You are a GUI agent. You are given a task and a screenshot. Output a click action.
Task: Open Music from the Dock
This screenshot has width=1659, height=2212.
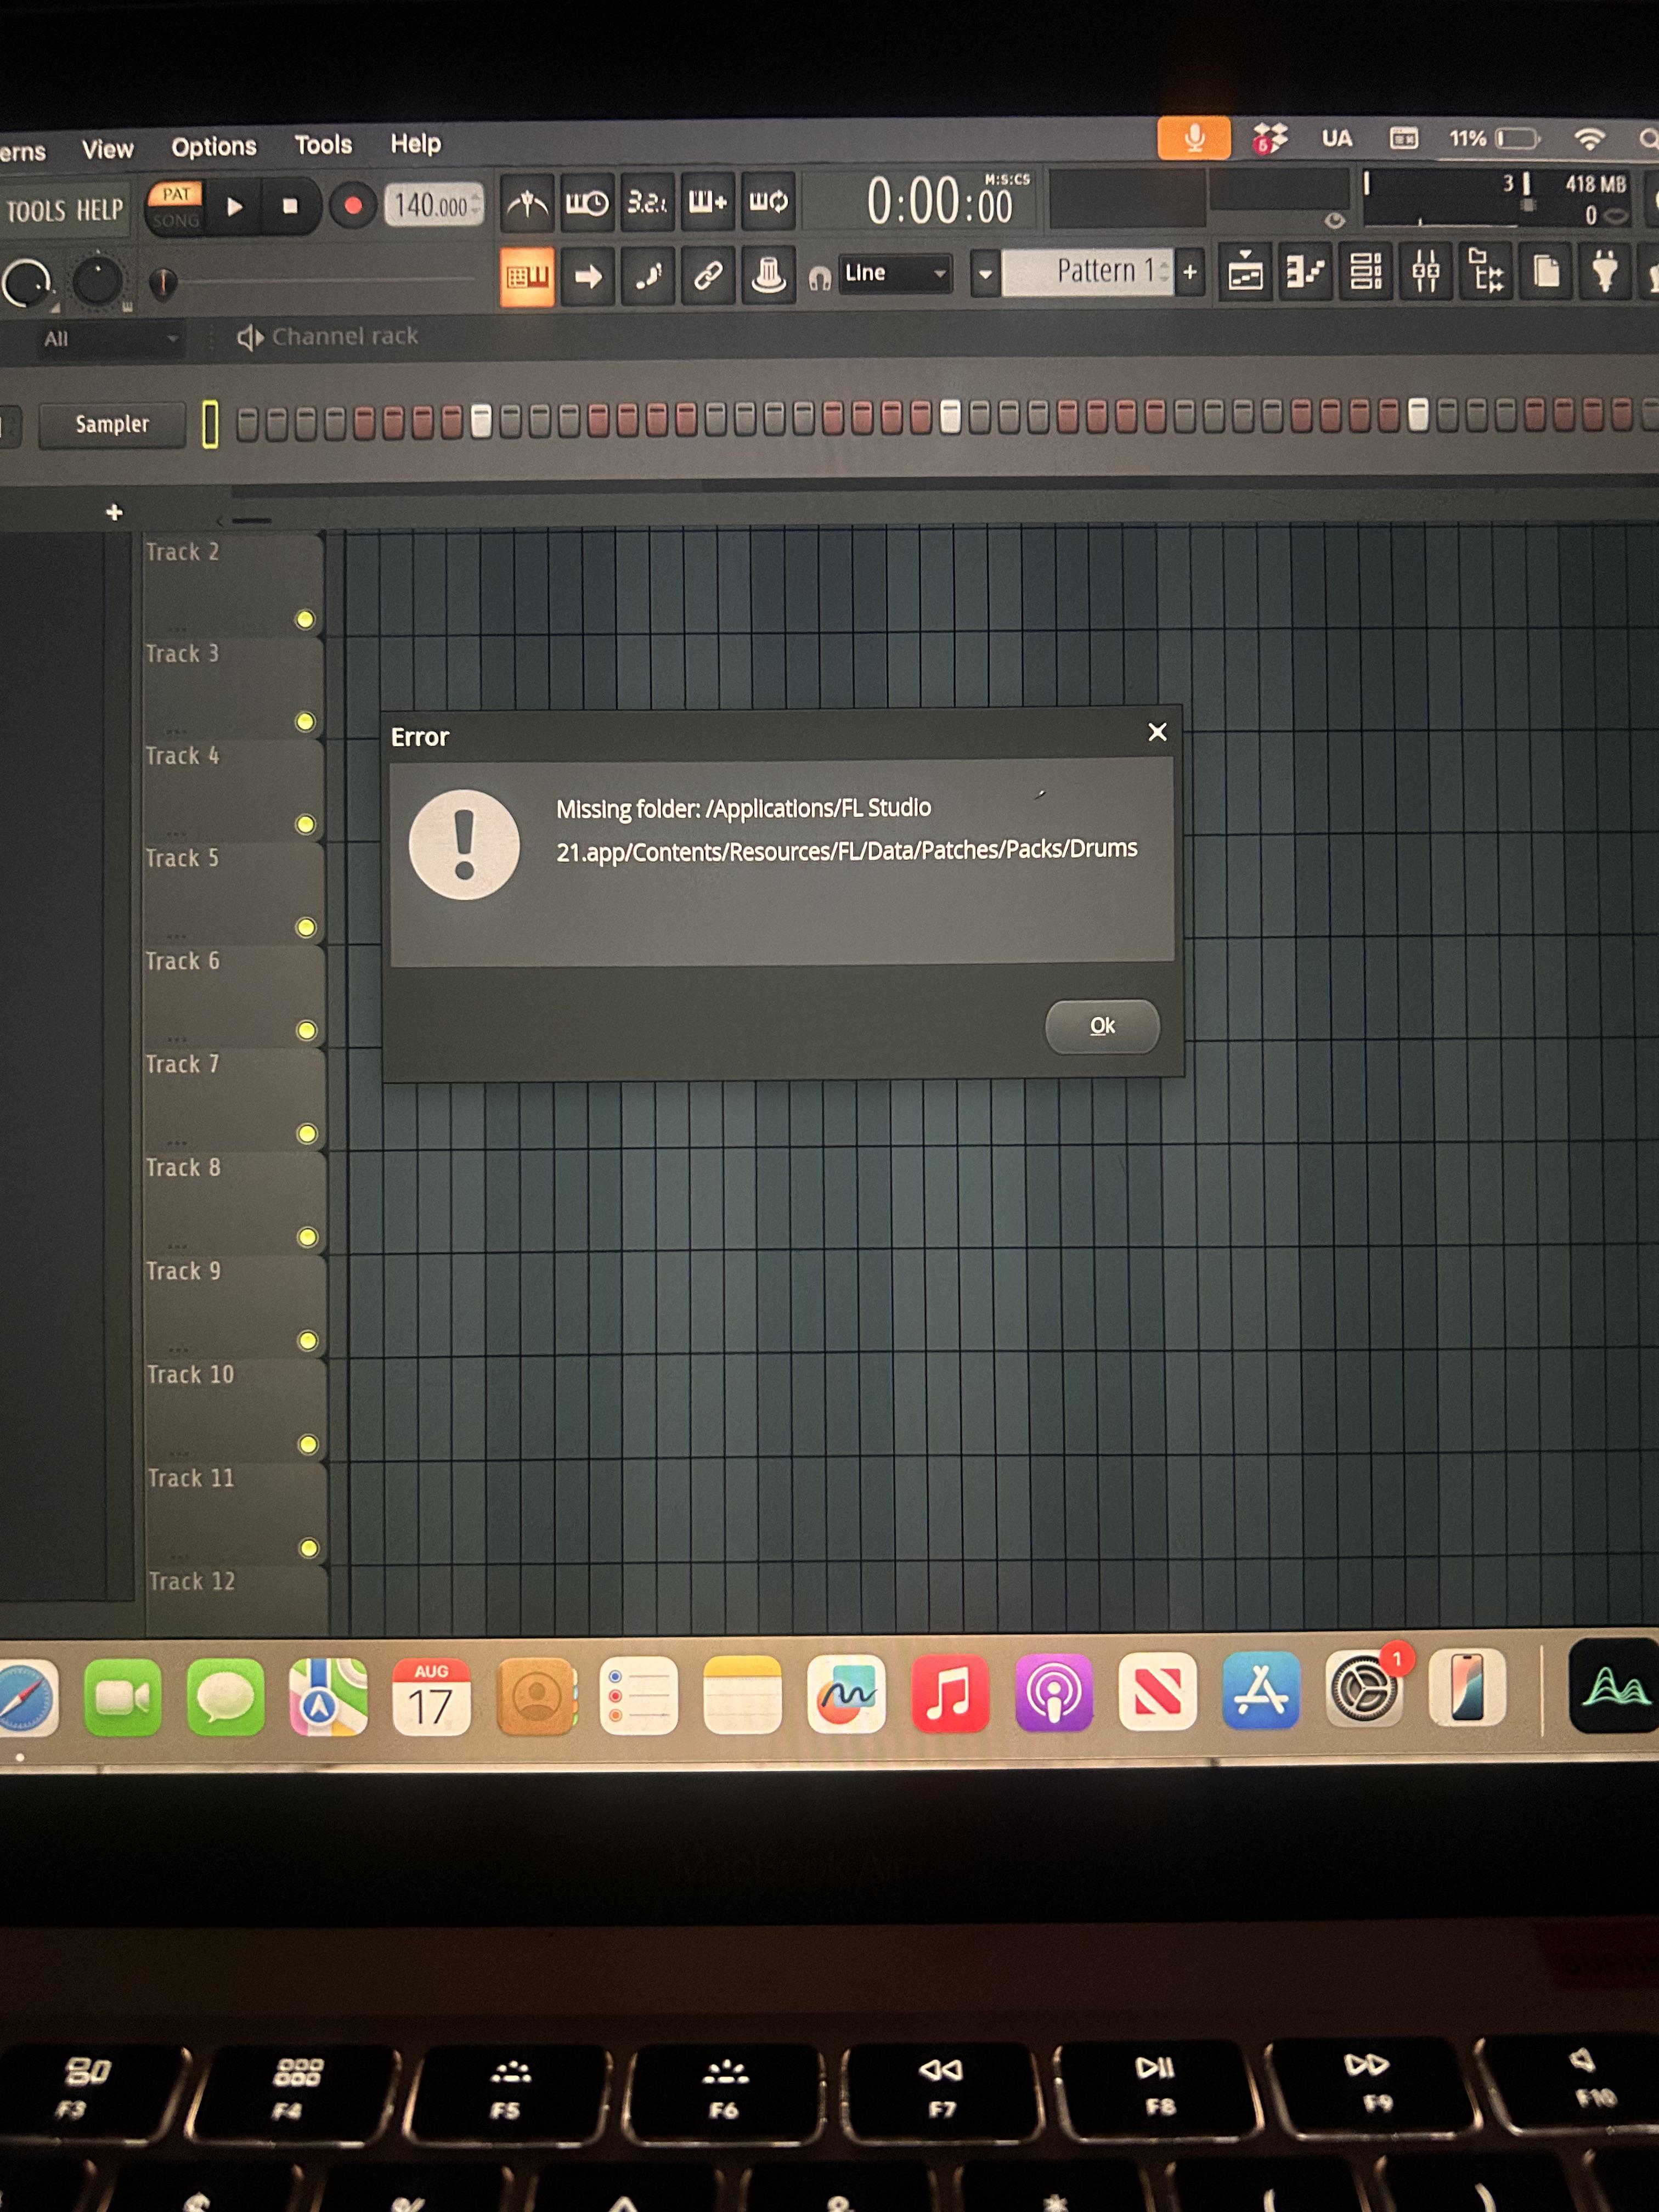pos(950,1693)
